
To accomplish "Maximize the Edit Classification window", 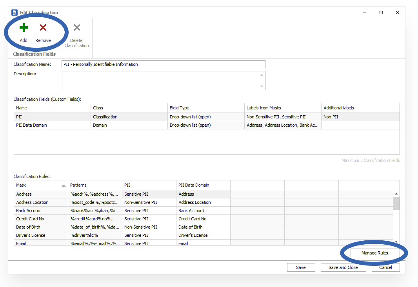I will click(x=381, y=13).
